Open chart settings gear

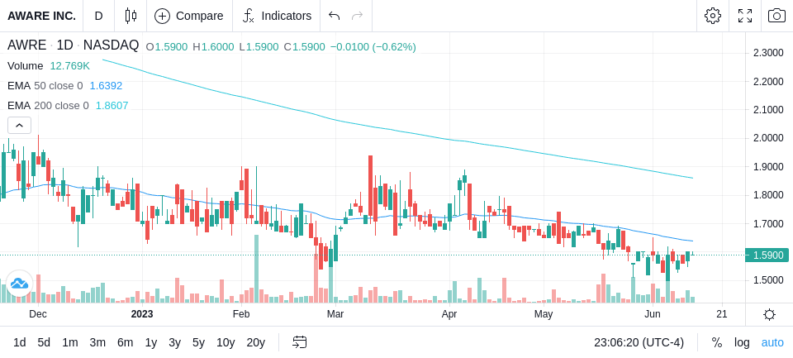(713, 16)
